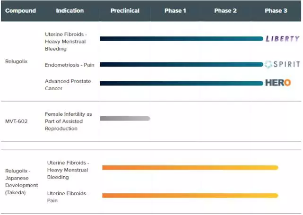Click the Phase 2 column header
This screenshot has width=303, height=215.
225,10
